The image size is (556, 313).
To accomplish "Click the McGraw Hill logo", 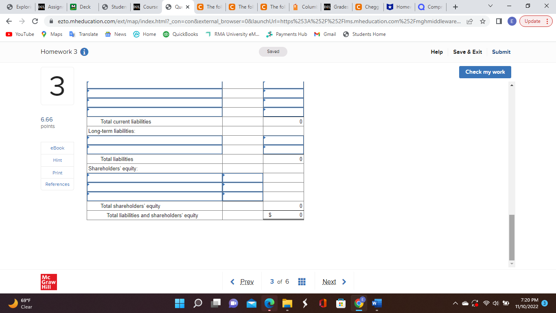I will (48, 281).
